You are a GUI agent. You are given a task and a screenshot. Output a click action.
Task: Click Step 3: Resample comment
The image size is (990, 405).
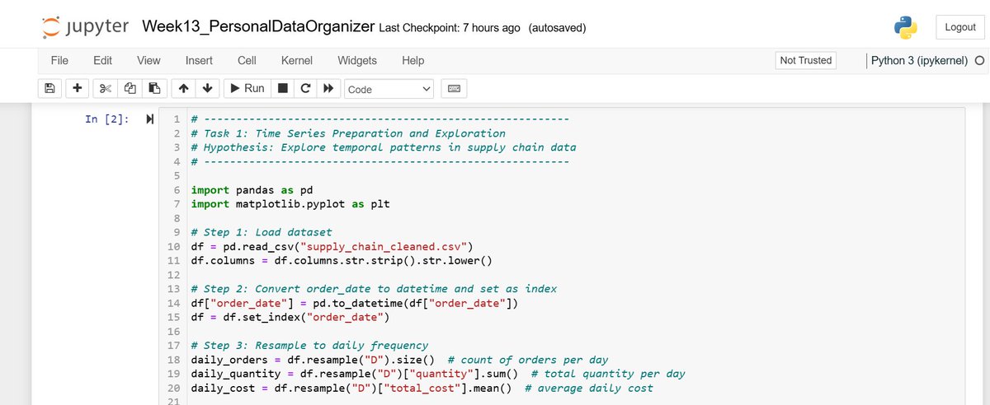pyautogui.click(x=309, y=346)
